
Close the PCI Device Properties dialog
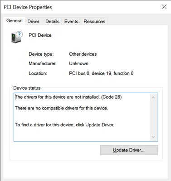click(164, 7)
